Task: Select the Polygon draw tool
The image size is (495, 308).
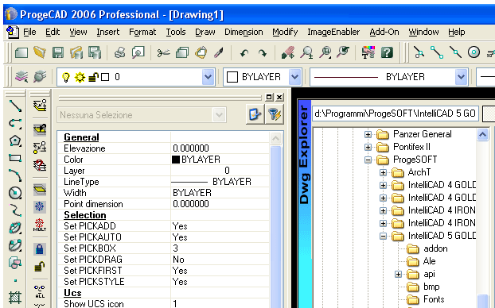Action: click(15, 141)
